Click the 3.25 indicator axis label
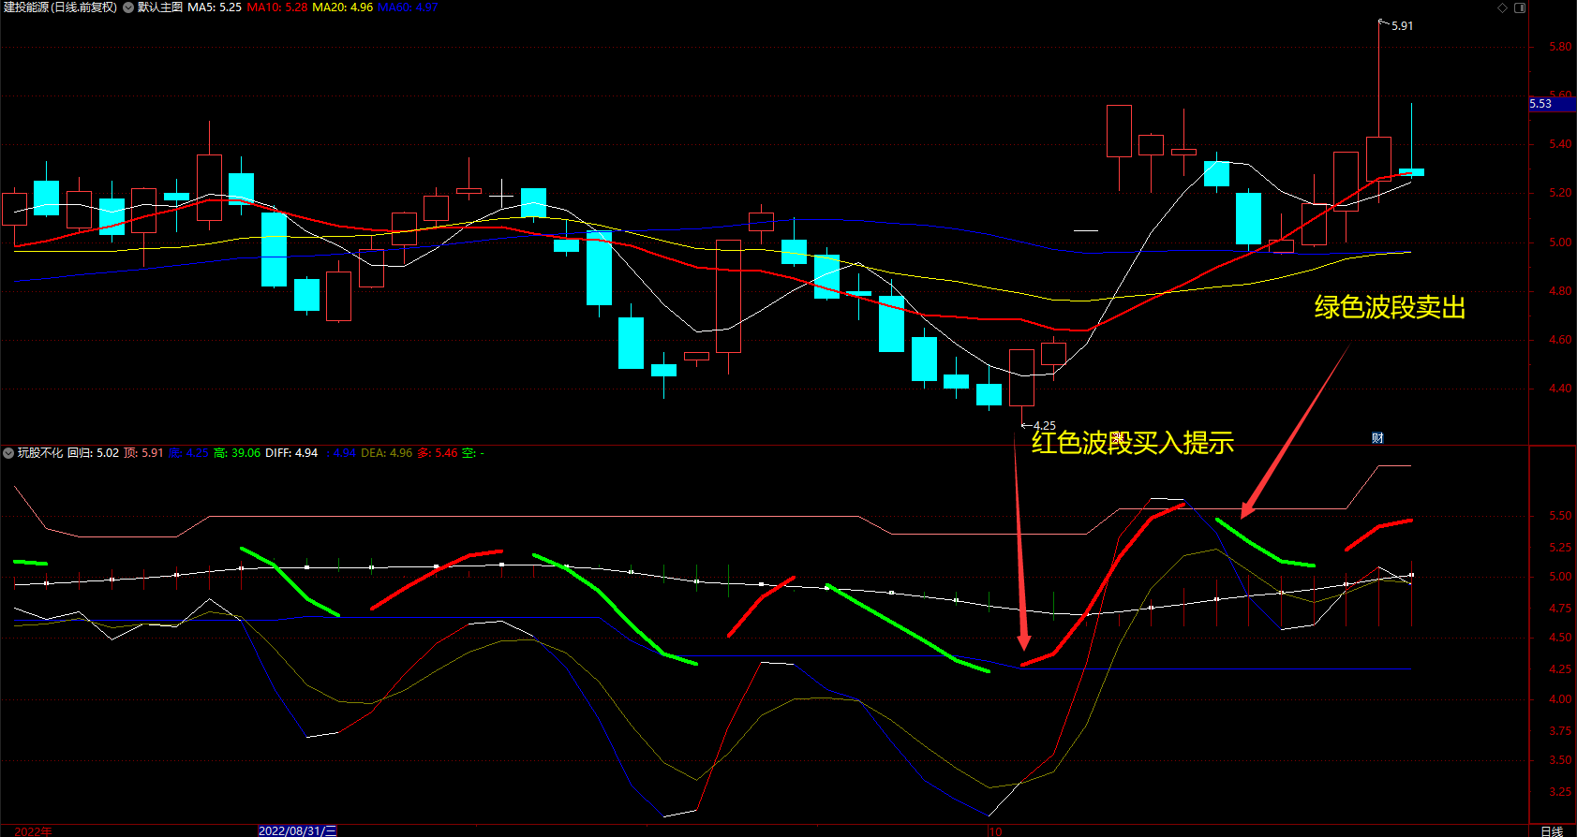Image resolution: width=1577 pixels, height=837 pixels. [1560, 792]
